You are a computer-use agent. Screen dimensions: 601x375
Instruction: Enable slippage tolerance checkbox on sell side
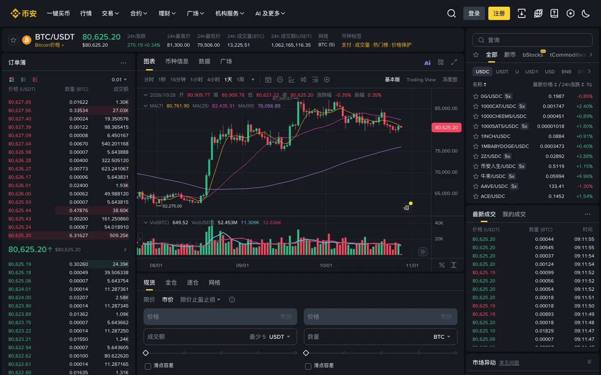click(x=308, y=366)
